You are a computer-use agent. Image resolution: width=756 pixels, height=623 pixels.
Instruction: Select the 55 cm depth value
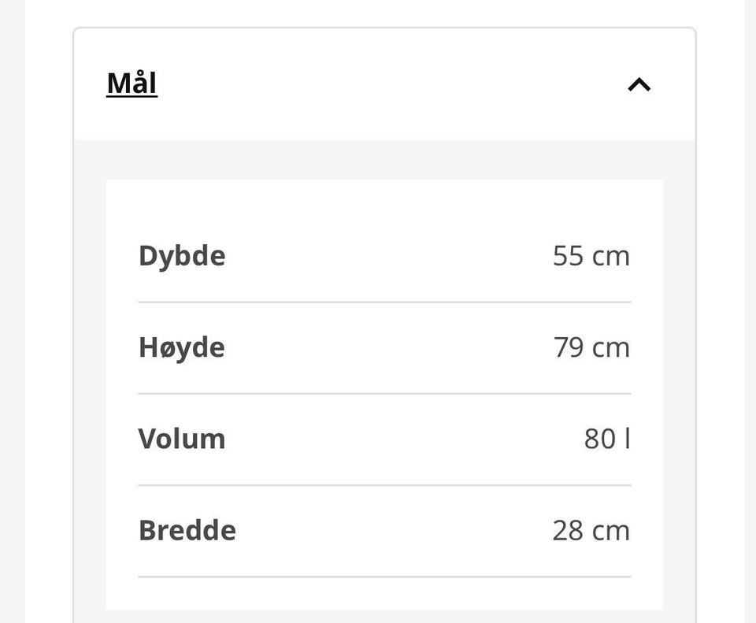pyautogui.click(x=591, y=256)
